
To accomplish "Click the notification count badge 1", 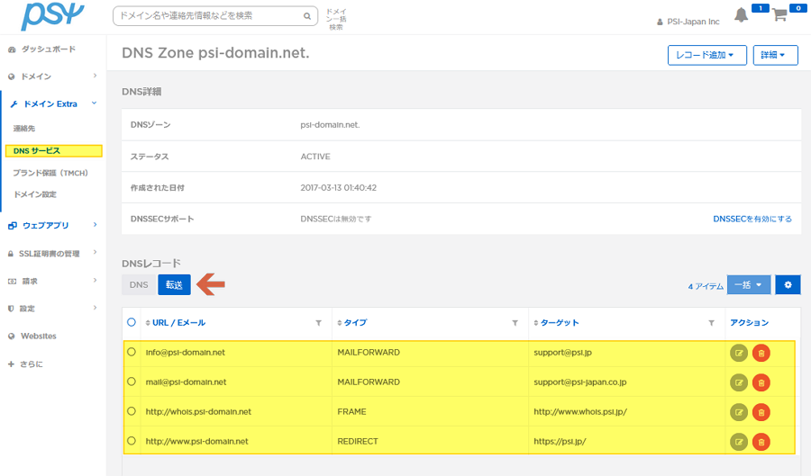I will click(761, 8).
